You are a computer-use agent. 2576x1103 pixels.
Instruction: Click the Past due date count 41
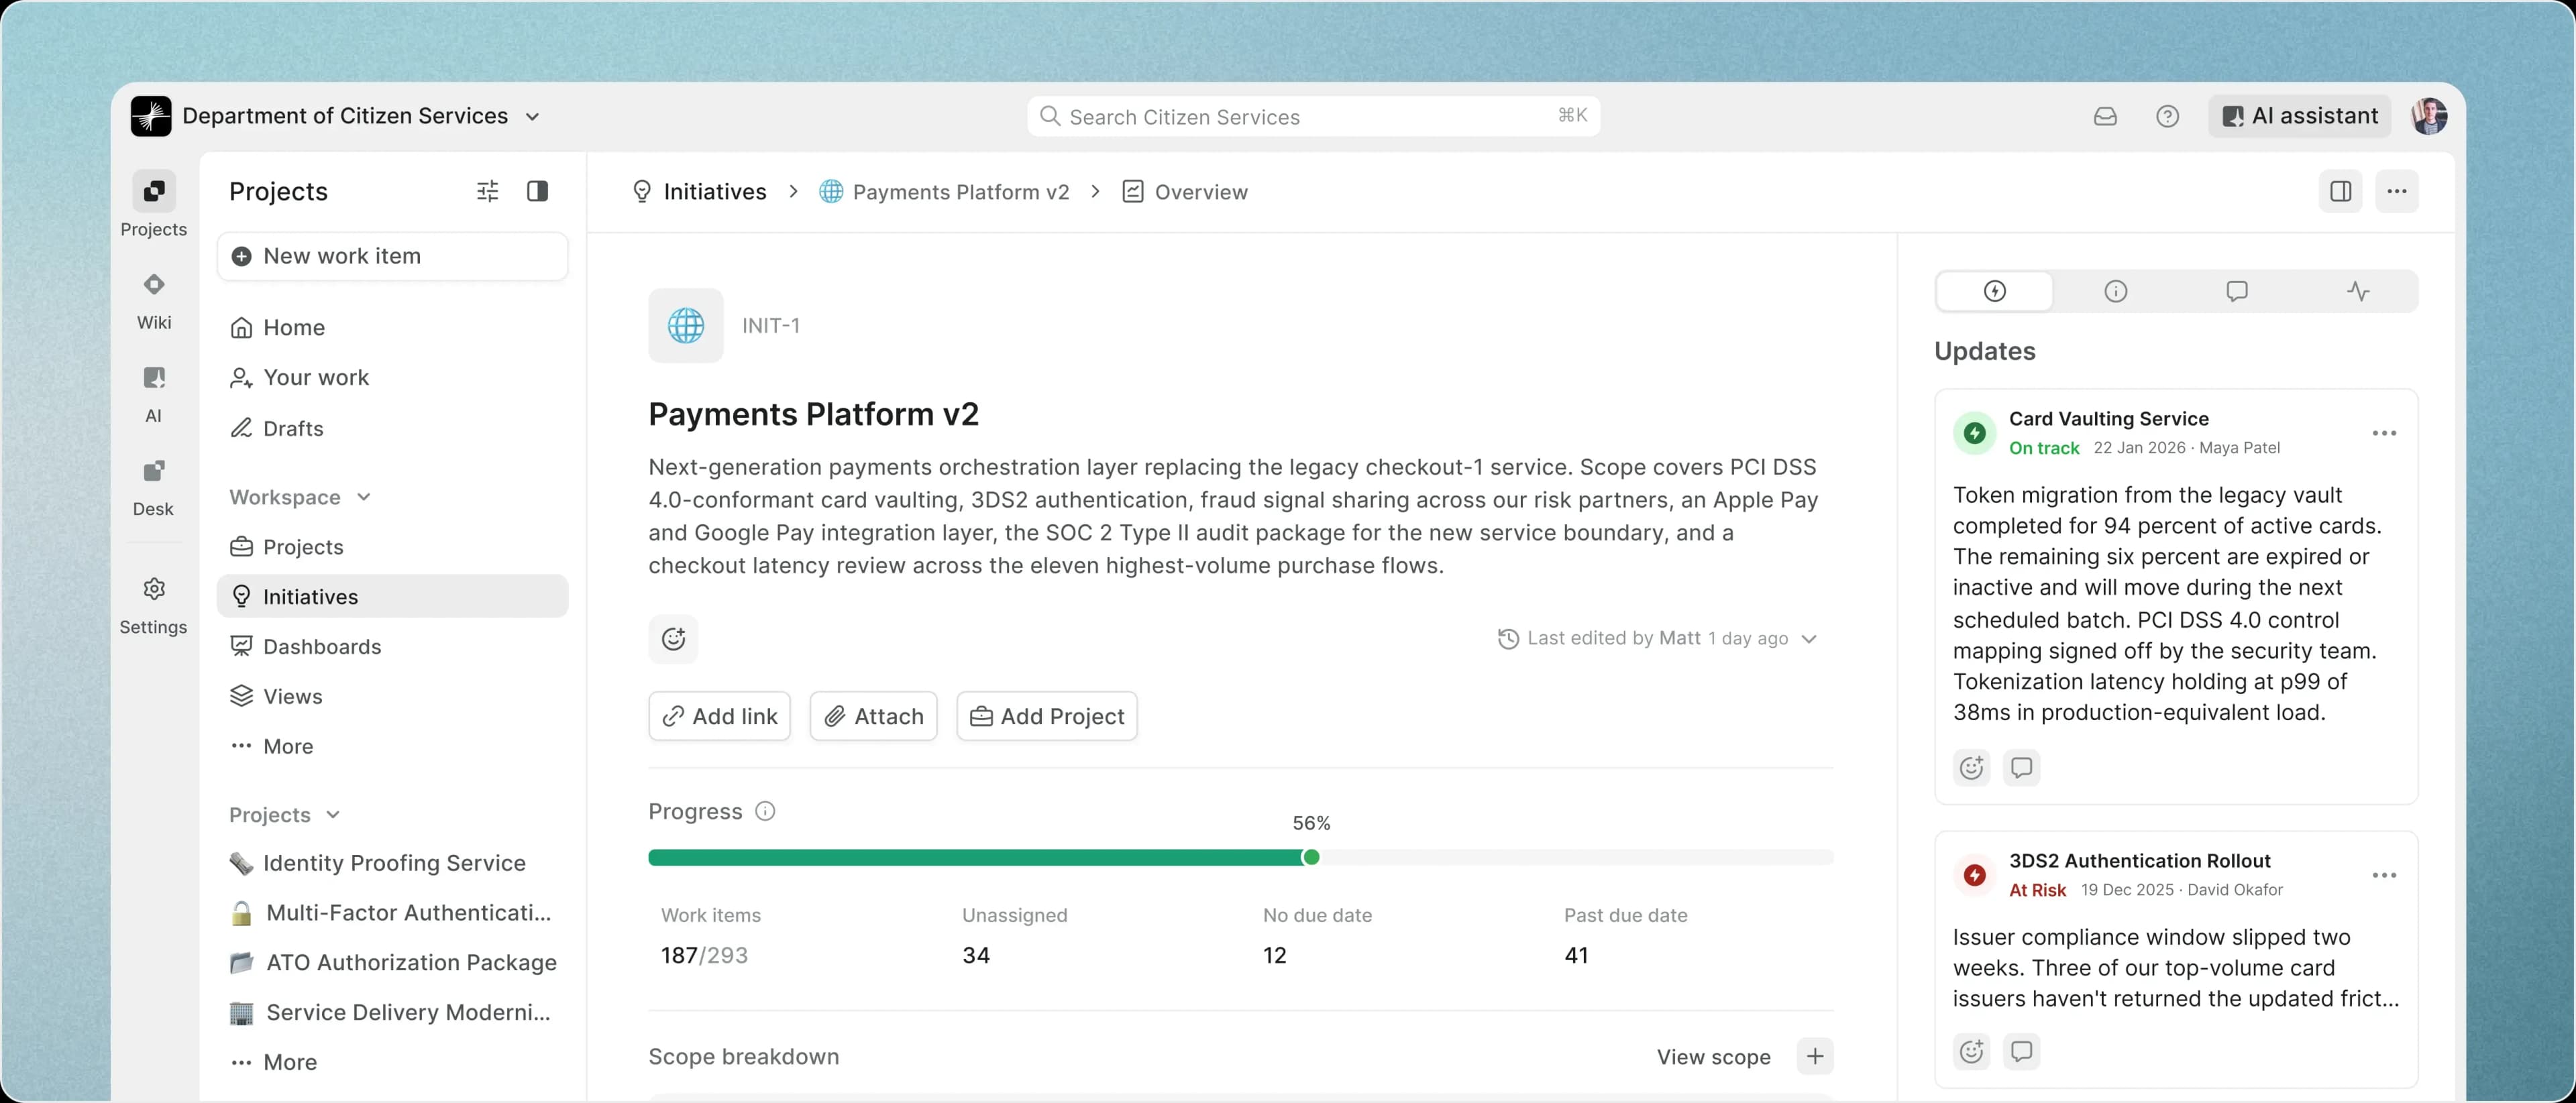click(x=1576, y=956)
